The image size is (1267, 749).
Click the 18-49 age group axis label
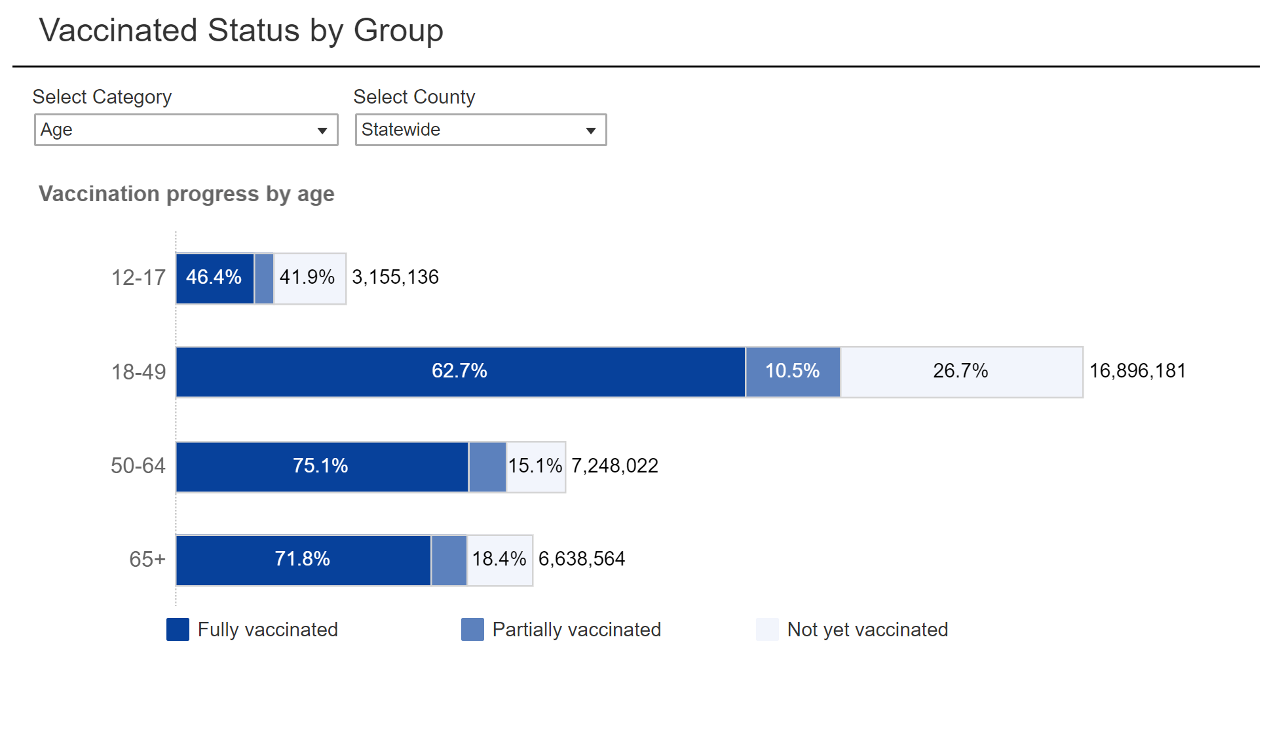point(138,372)
